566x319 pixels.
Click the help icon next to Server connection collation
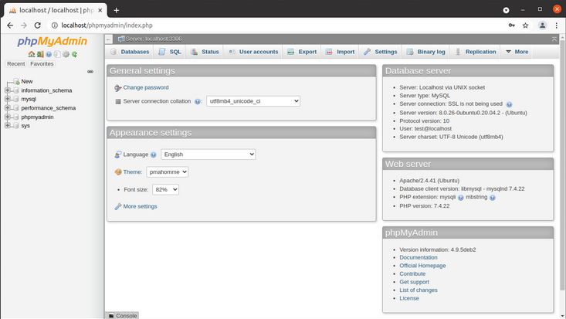click(x=198, y=101)
